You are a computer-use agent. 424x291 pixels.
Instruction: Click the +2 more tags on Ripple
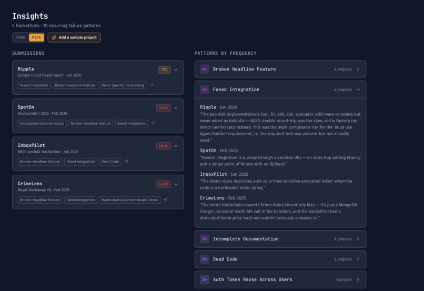pyautogui.click(x=152, y=85)
